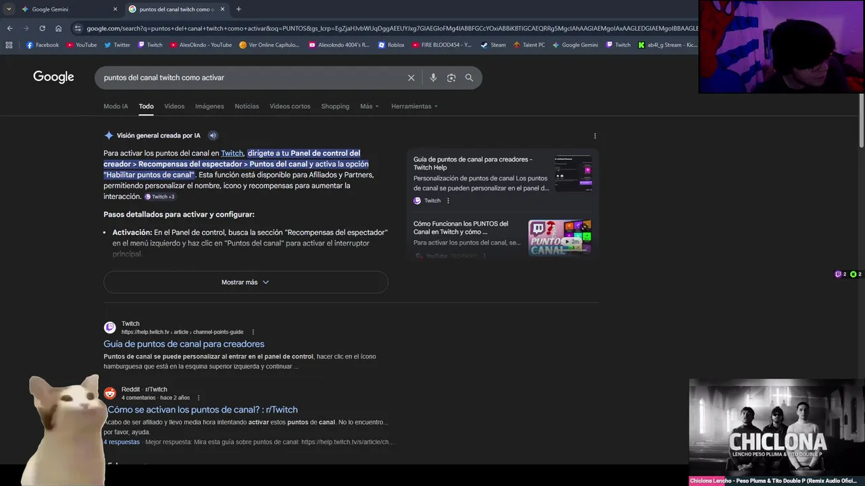865x486 pixels.
Task: Switch to Videos cortos results
Action: tap(290, 106)
